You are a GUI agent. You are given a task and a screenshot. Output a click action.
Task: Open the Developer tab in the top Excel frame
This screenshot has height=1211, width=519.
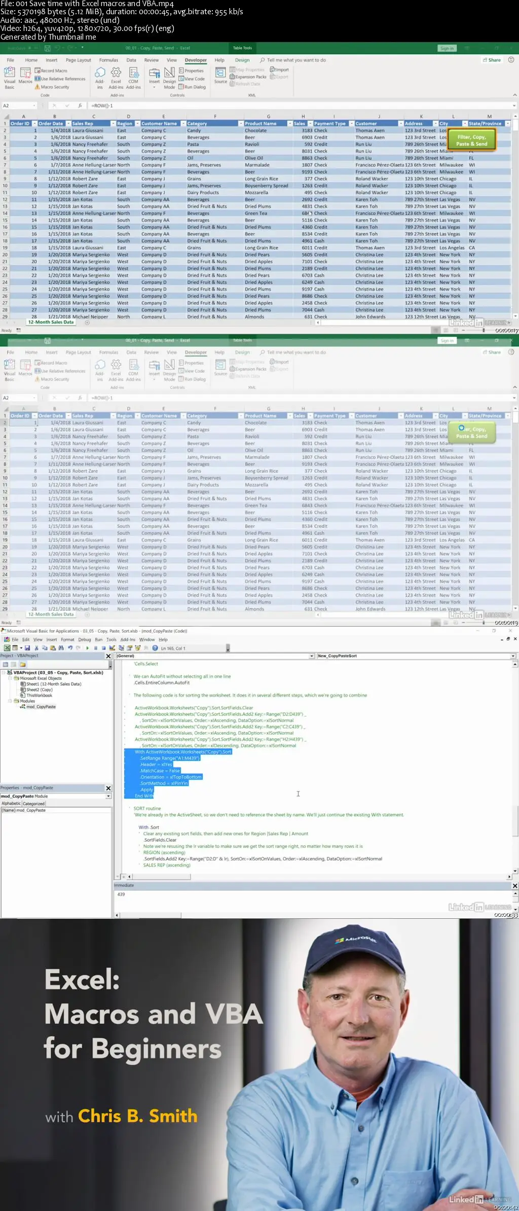(196, 60)
